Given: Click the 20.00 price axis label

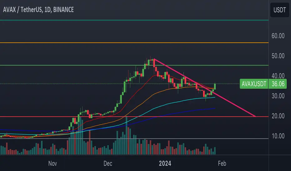Looking at the screenshot, I should tap(278, 116).
